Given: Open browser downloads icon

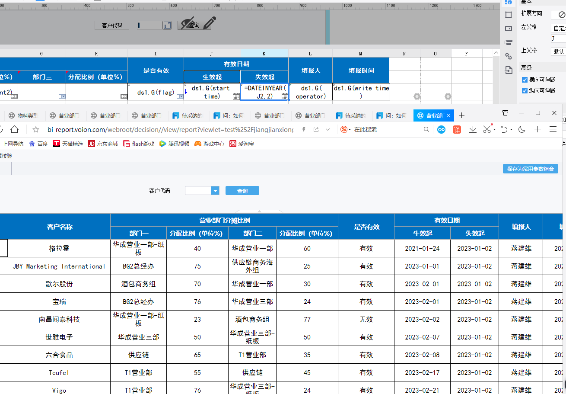Looking at the screenshot, I should coord(473,129).
